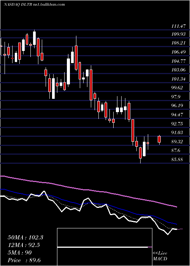Click the NASDAQ DLTR chart title text
This screenshot has height=266, width=190.
(x=34, y=5)
